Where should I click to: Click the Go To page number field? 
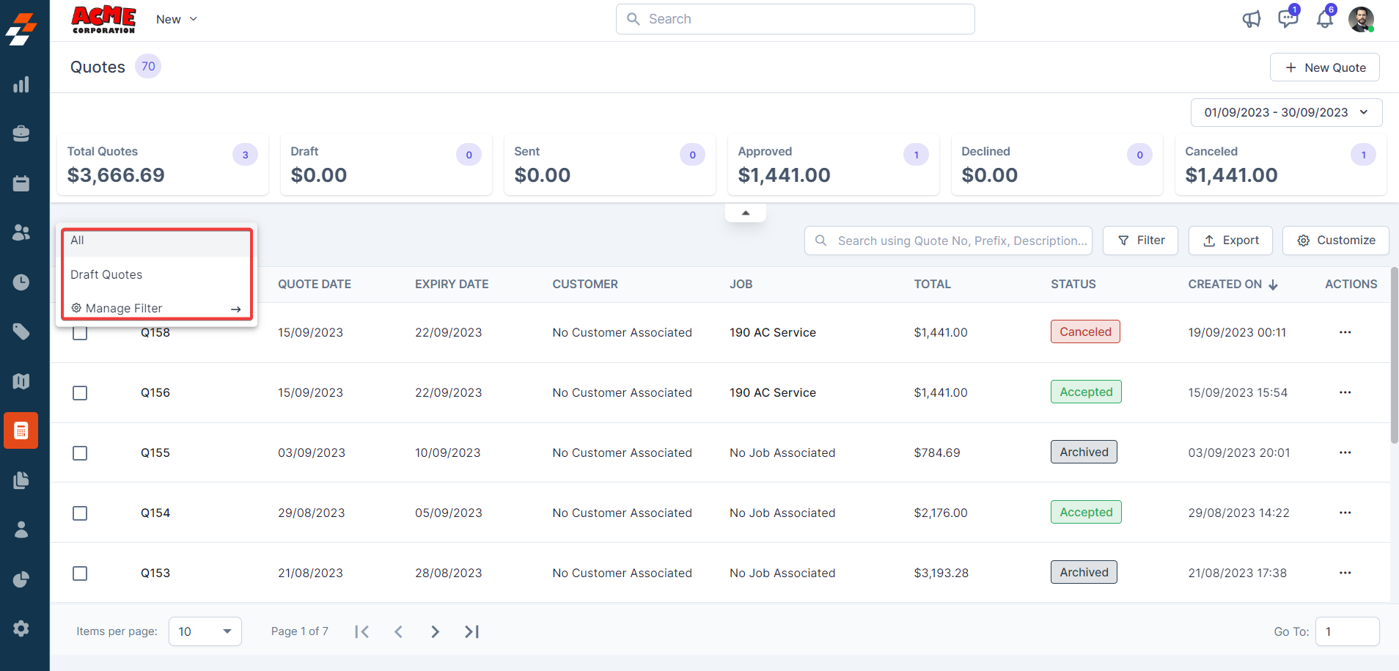click(x=1346, y=631)
